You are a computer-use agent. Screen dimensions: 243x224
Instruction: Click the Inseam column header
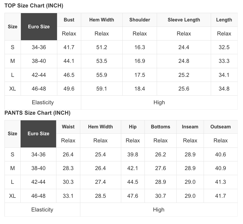190,127
